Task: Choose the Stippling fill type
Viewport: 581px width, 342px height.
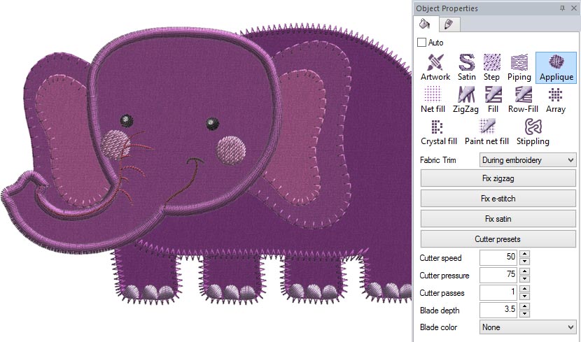Action: [x=533, y=131]
